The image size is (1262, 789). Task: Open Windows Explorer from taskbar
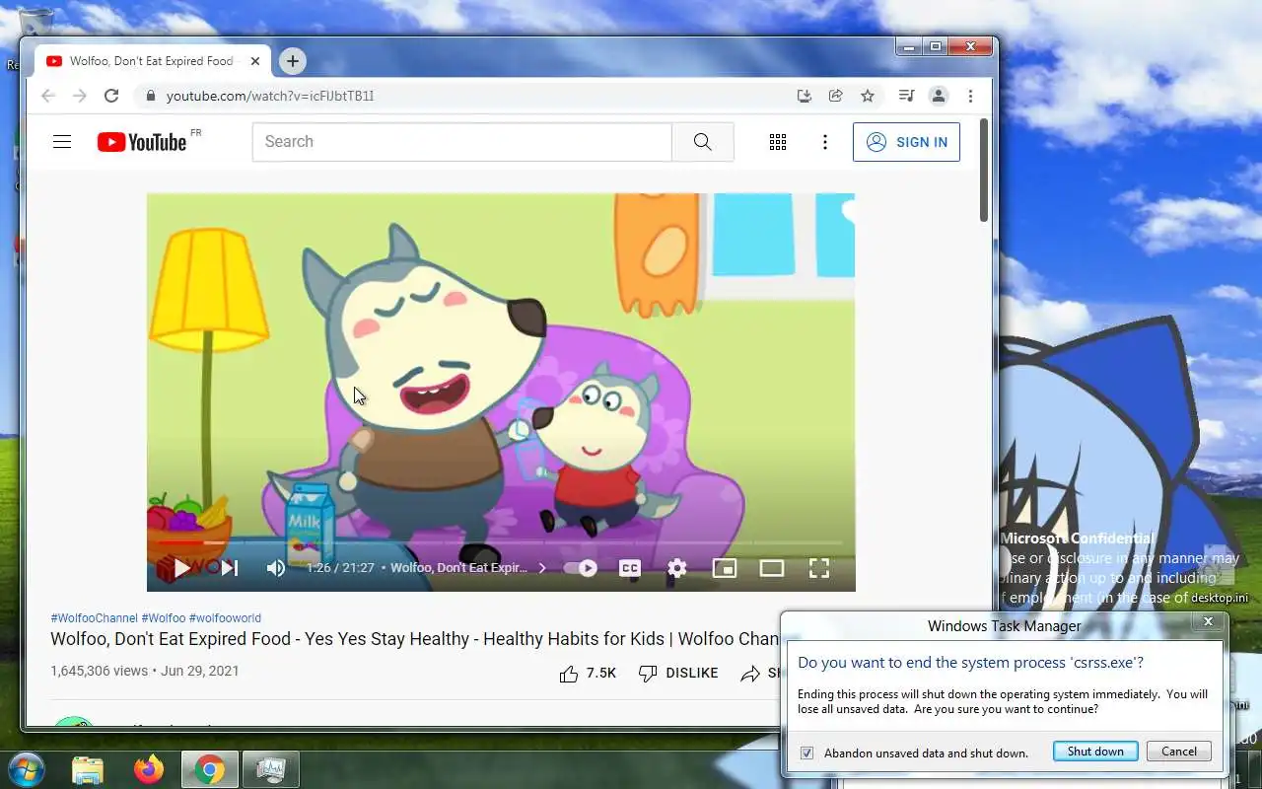coord(88,769)
